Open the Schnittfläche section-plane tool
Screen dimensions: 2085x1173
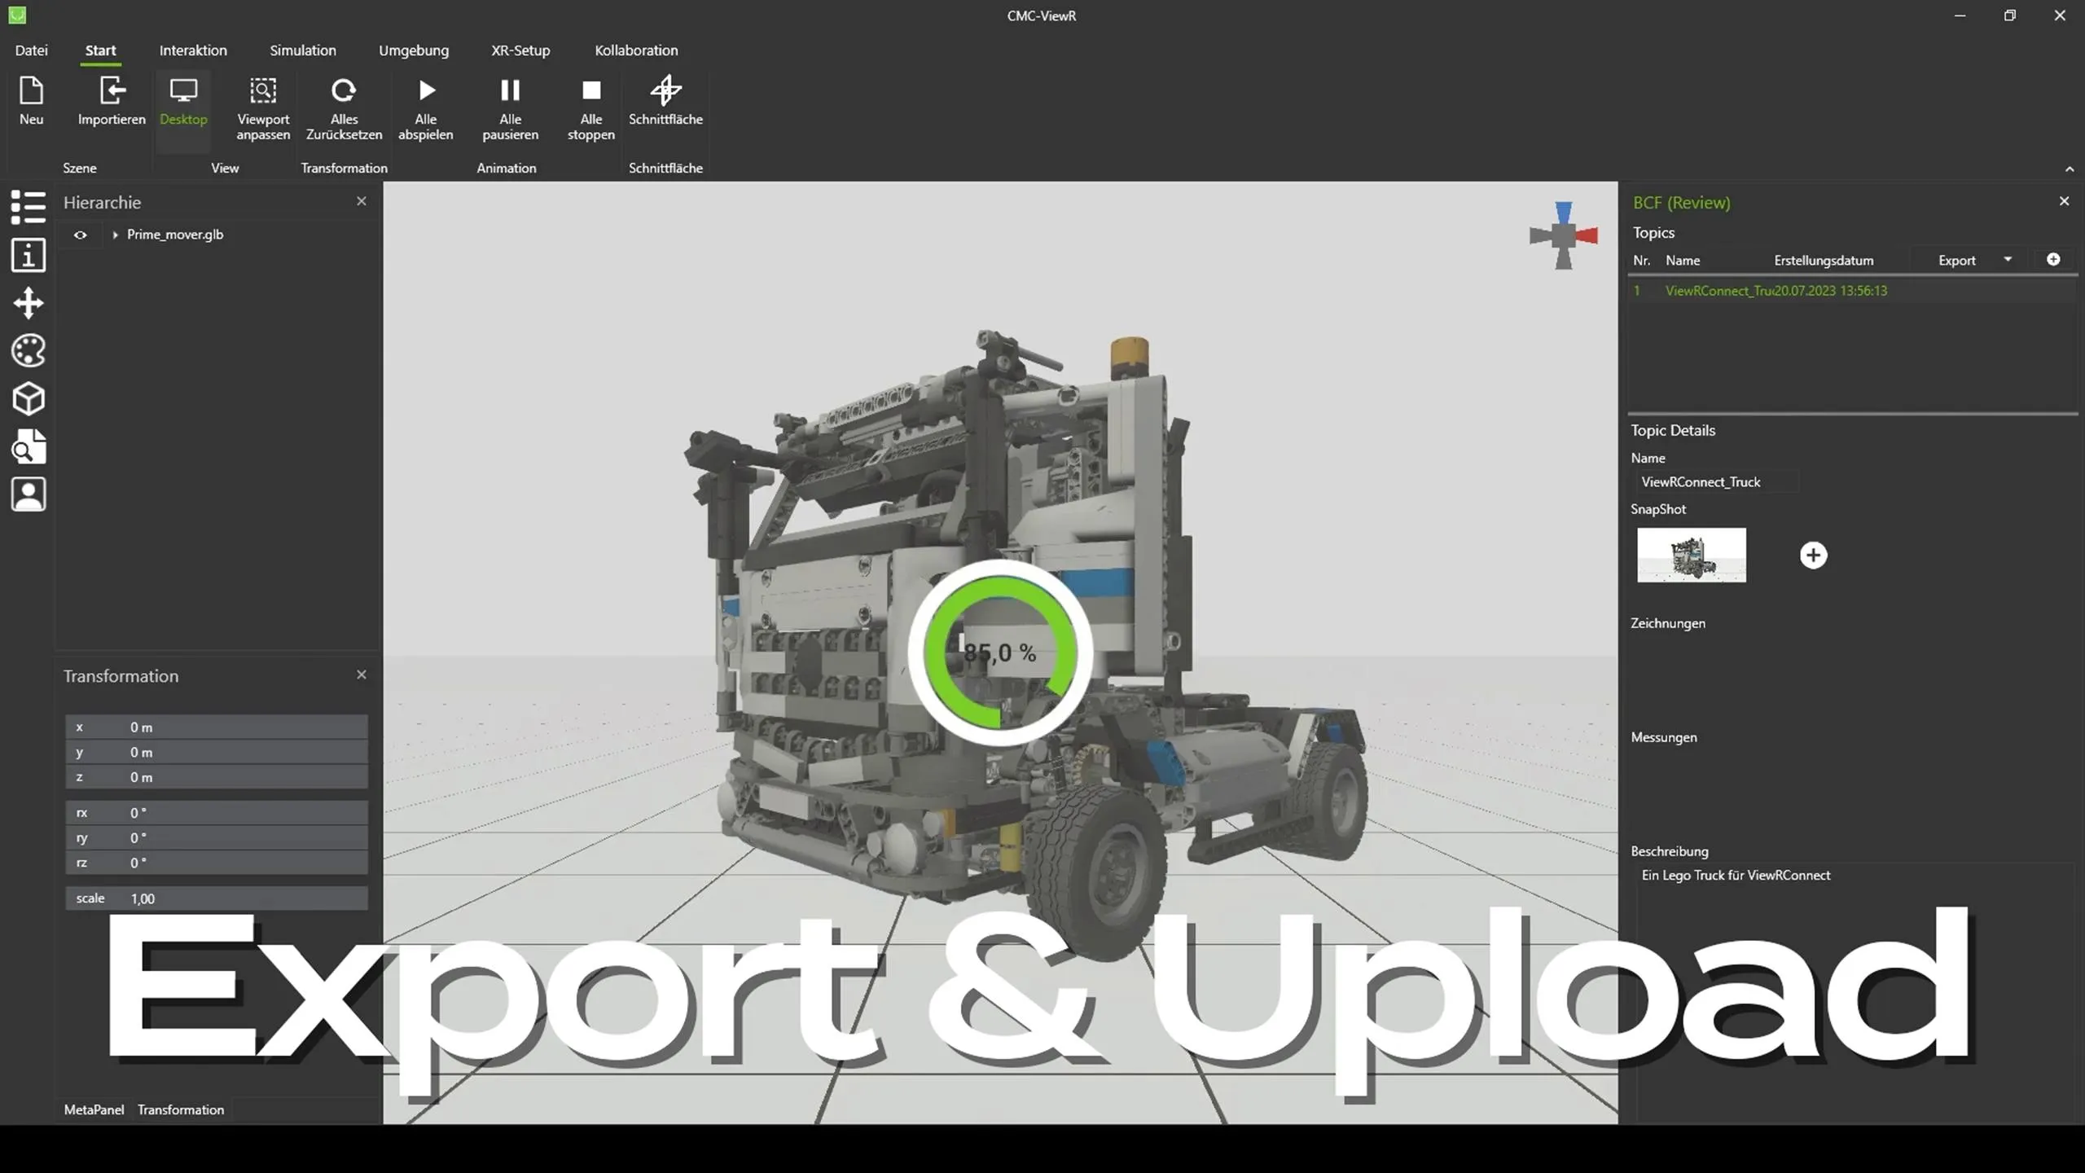(x=665, y=91)
